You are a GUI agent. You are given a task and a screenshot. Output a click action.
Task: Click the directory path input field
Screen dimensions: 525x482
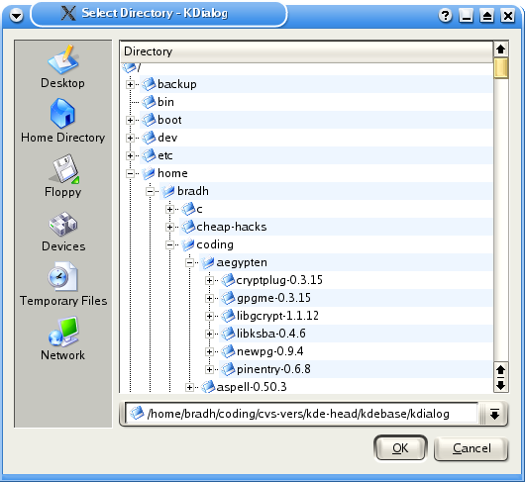[301, 414]
